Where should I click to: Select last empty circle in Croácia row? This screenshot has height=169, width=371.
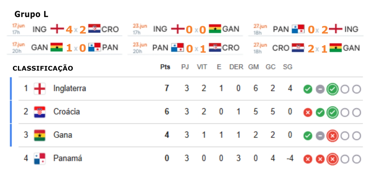click(x=356, y=112)
